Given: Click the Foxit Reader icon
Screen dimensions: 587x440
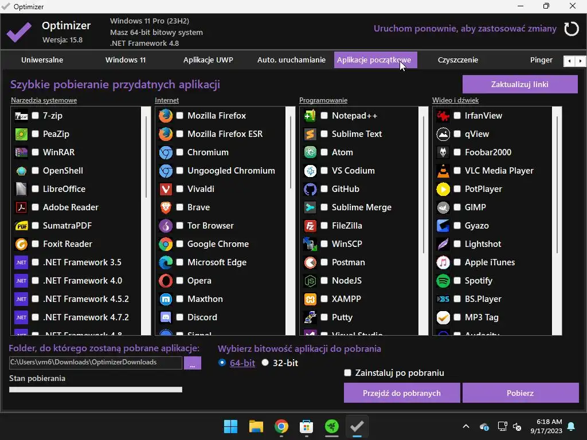Looking at the screenshot, I should coord(21,244).
